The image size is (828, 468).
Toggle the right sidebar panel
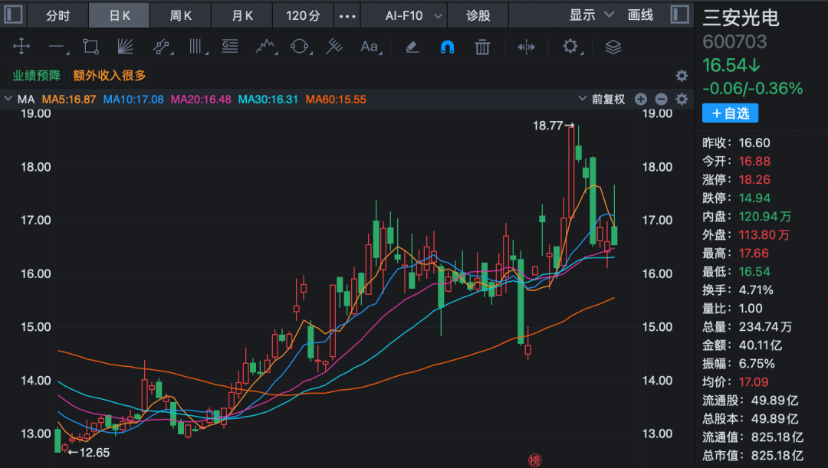(x=679, y=15)
